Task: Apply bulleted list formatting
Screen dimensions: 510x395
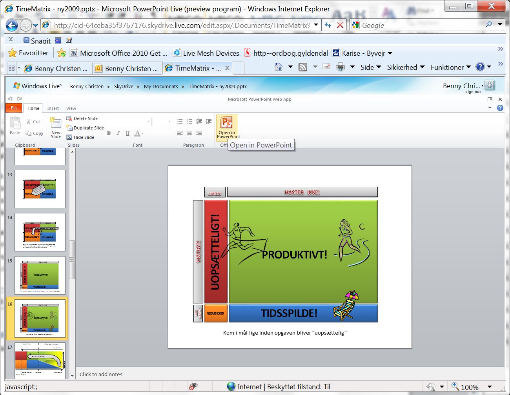Action: click(x=180, y=122)
